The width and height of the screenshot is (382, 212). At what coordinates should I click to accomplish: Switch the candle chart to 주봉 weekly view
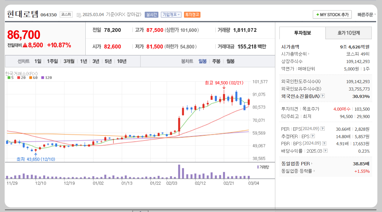tap(217, 61)
